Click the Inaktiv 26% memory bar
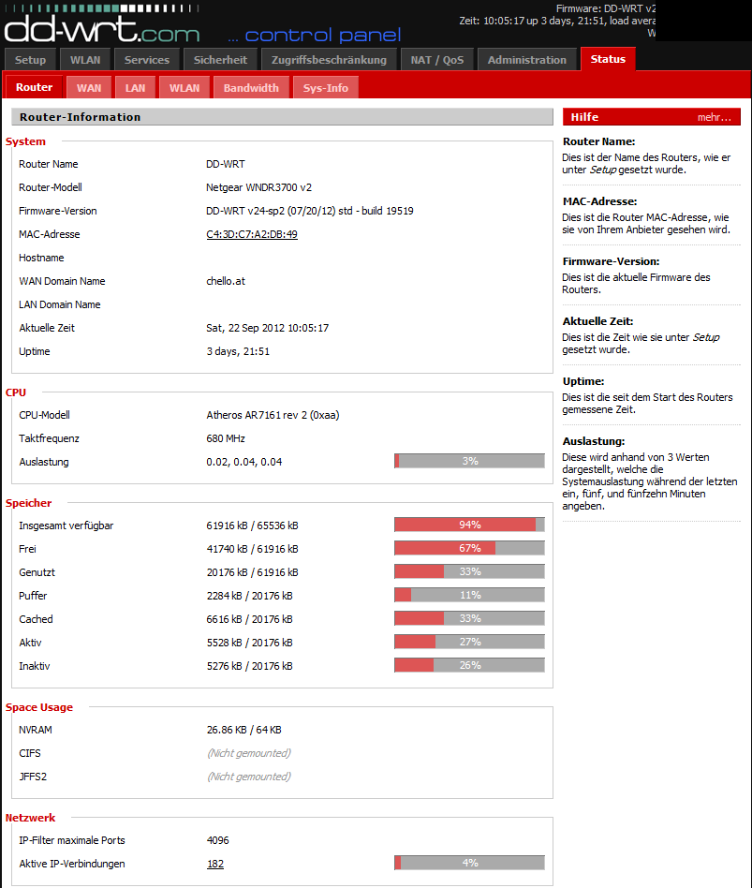The image size is (752, 888). pyautogui.click(x=469, y=665)
